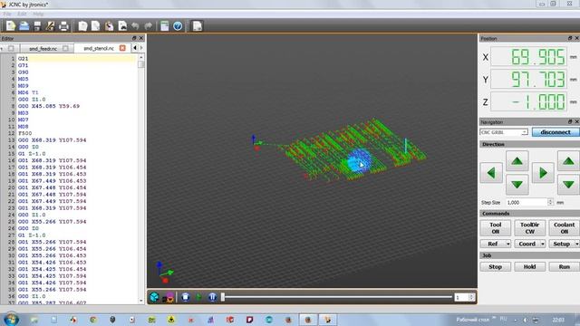Click the colored shapes view icon
The image size is (580, 326).
tap(169, 297)
